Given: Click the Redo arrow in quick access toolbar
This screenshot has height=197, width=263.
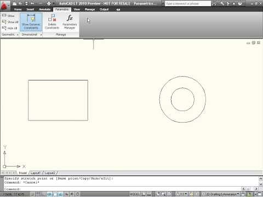Looking at the screenshot, I should click(41, 3).
